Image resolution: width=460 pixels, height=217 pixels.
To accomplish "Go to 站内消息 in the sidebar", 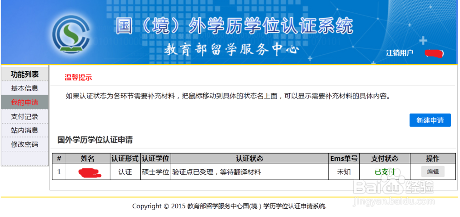I will 25,130.
